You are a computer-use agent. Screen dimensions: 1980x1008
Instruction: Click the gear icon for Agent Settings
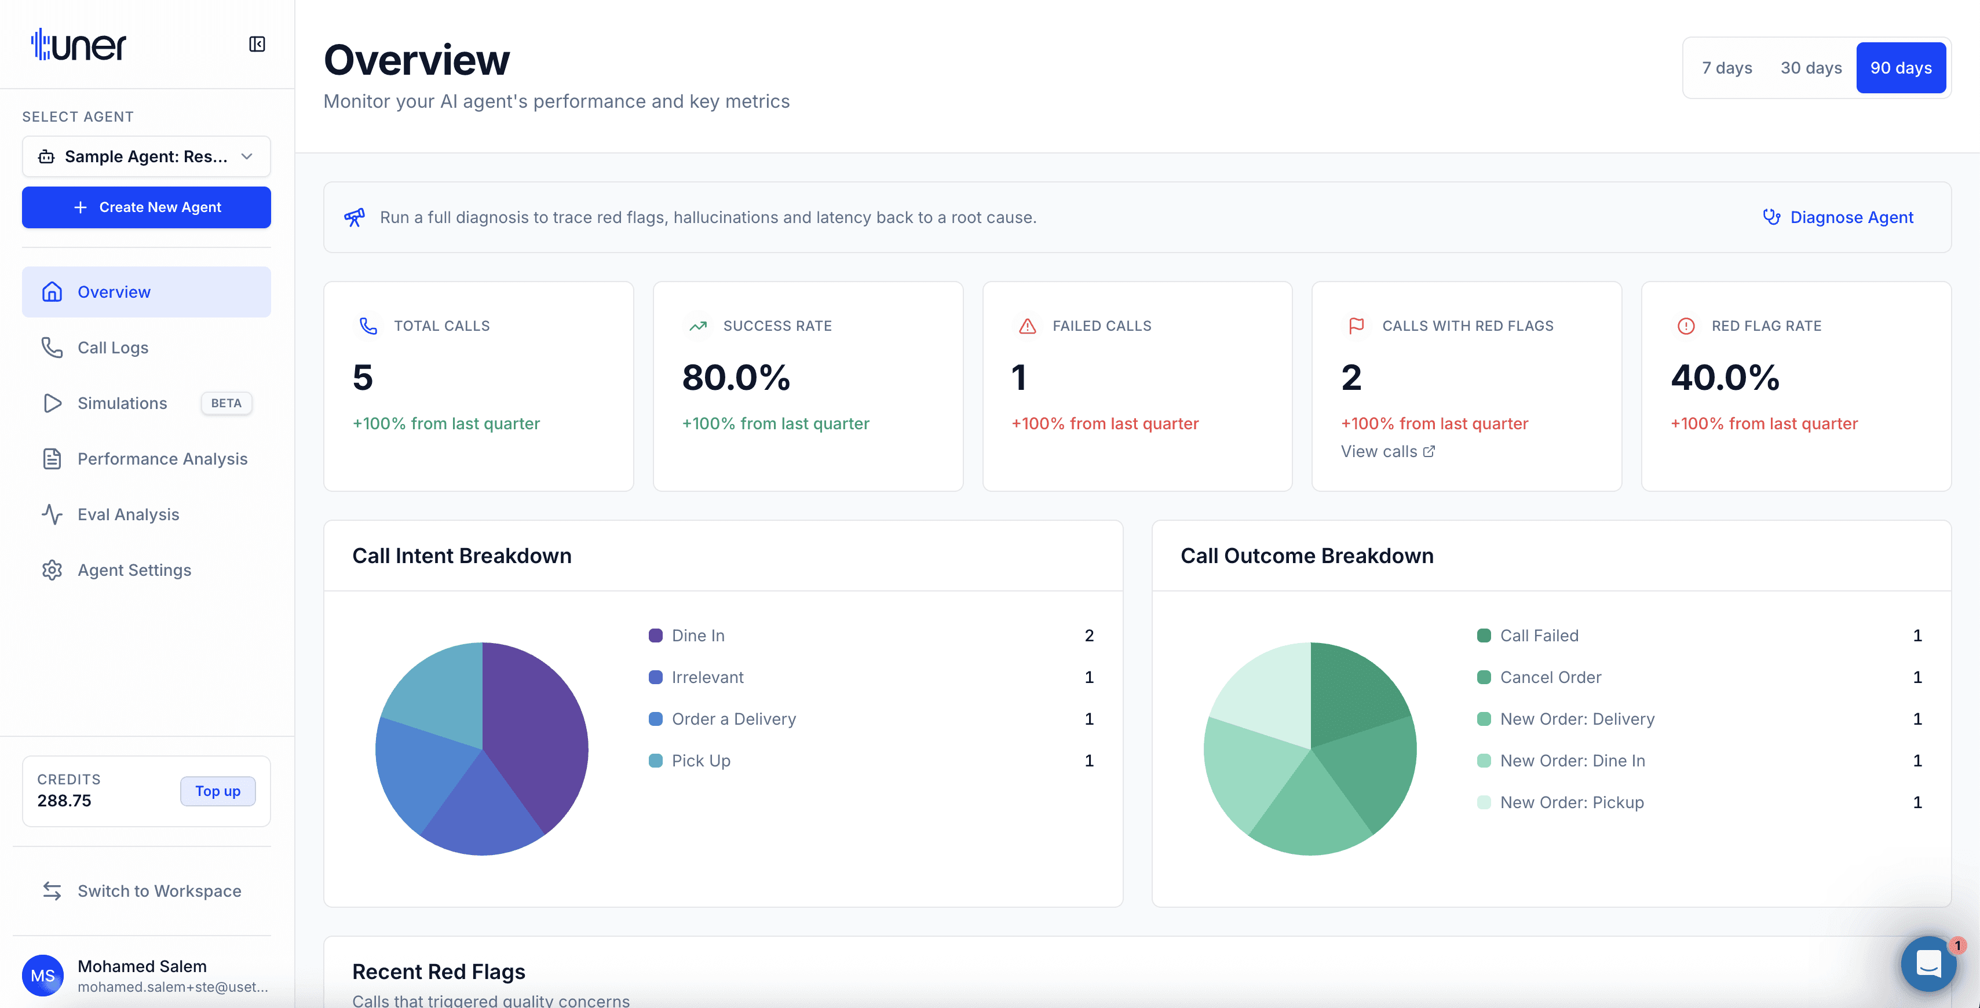coord(52,569)
